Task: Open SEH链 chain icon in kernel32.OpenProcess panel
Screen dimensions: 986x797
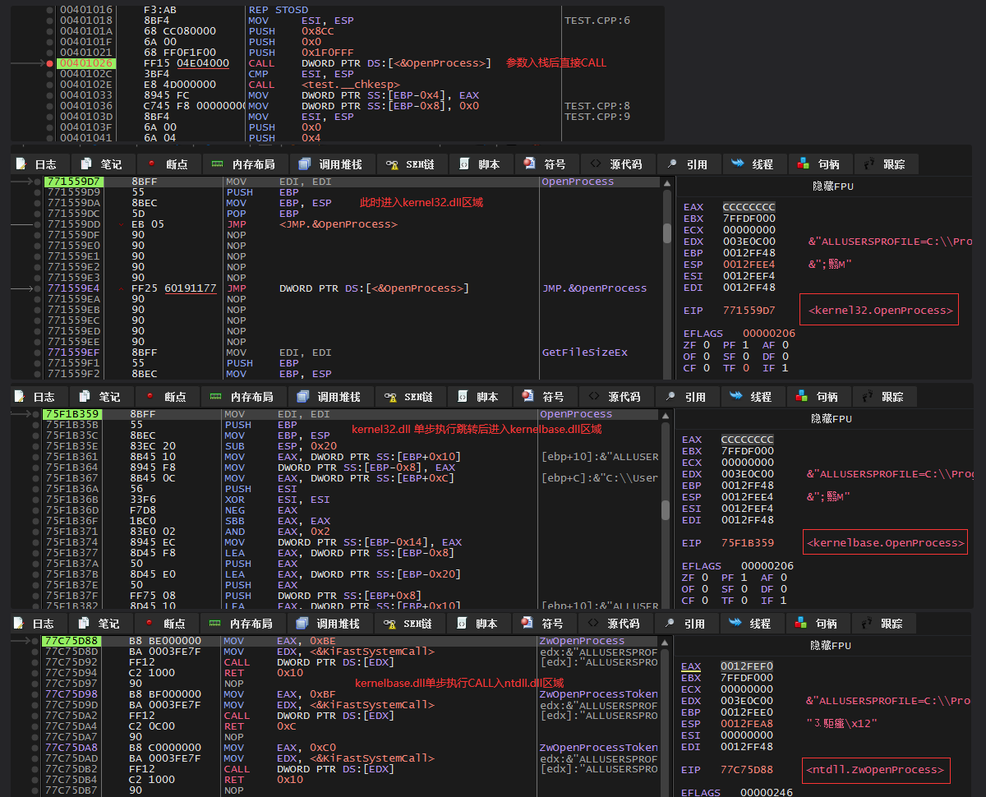Action: pyautogui.click(x=391, y=164)
